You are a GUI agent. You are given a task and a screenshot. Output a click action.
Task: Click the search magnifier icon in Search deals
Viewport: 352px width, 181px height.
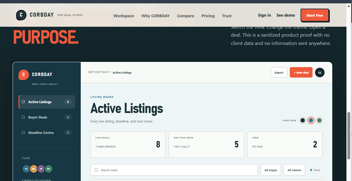click(x=96, y=170)
